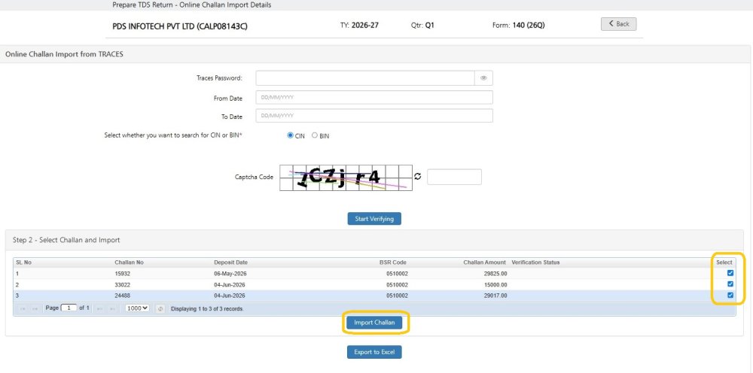Click the PDS INFOTECH PVT LTD company name
This screenshot has width=753, height=373.
coord(180,26)
